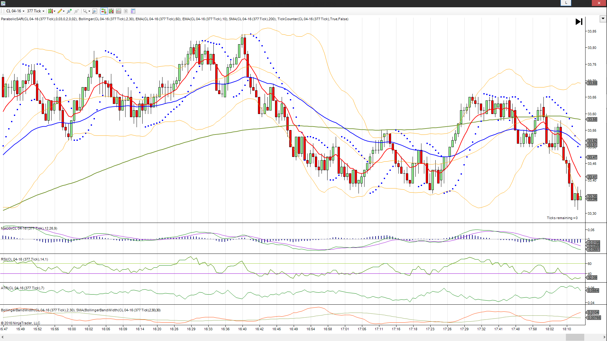Click the 33,69 price marker on axis
This screenshot has height=341, width=607.
[592, 83]
